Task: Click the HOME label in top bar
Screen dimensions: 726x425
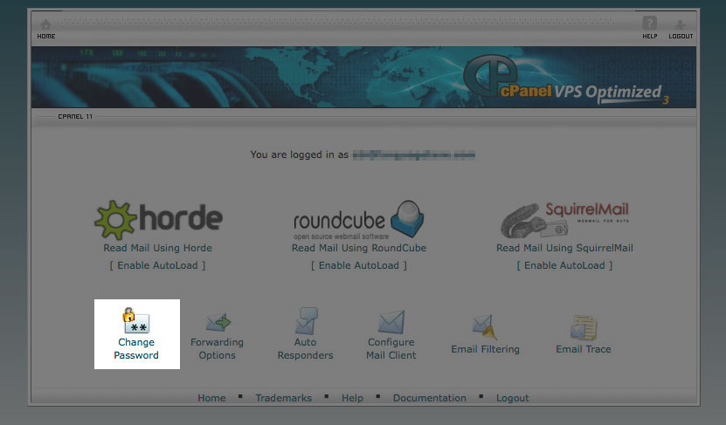Action: click(x=46, y=36)
